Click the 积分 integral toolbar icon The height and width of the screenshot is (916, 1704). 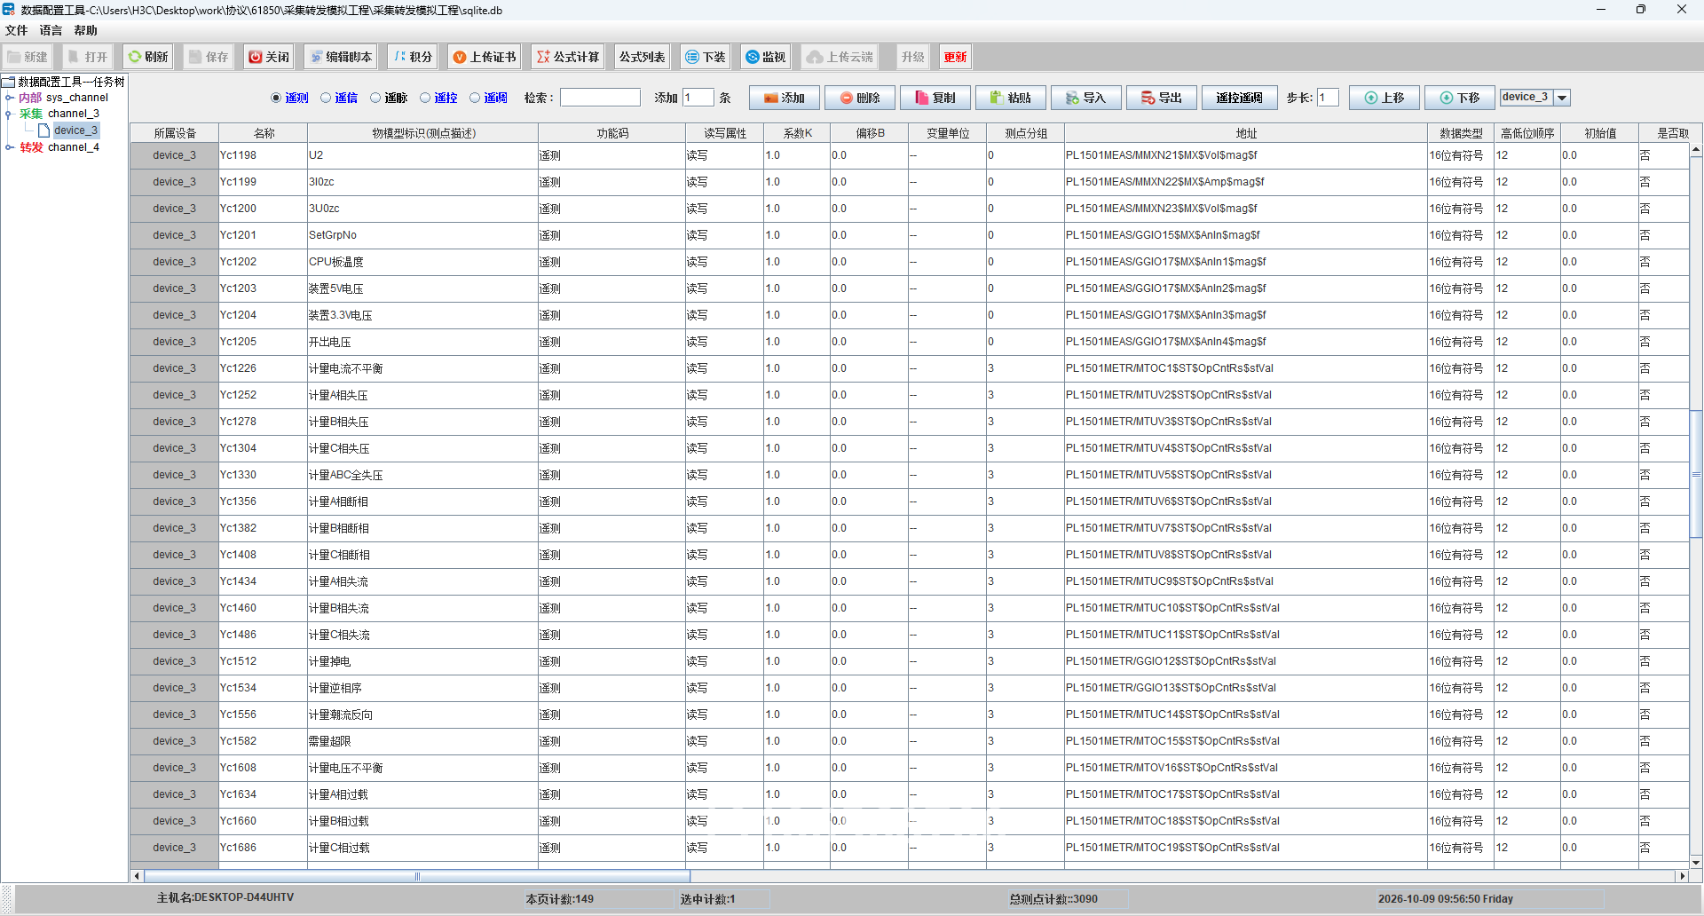(x=413, y=57)
